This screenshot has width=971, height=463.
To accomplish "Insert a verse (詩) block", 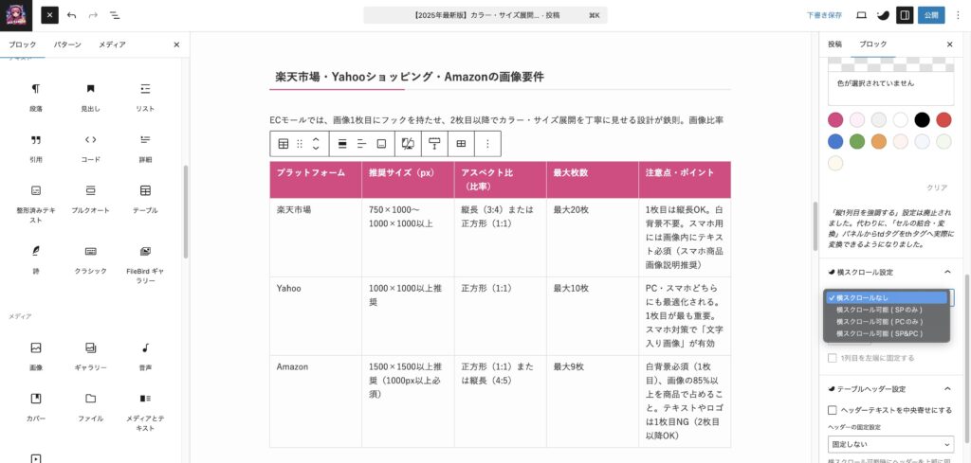I will tap(36, 259).
